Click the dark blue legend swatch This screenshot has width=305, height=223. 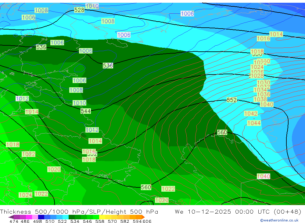pos(41,217)
